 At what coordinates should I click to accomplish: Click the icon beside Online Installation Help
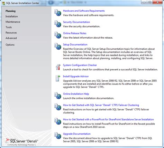[58, 96]
